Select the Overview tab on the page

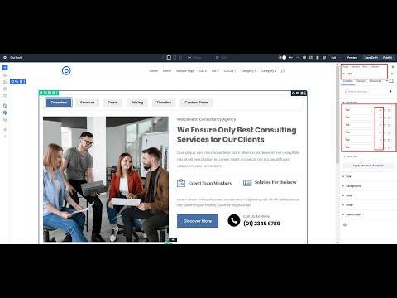coord(59,103)
